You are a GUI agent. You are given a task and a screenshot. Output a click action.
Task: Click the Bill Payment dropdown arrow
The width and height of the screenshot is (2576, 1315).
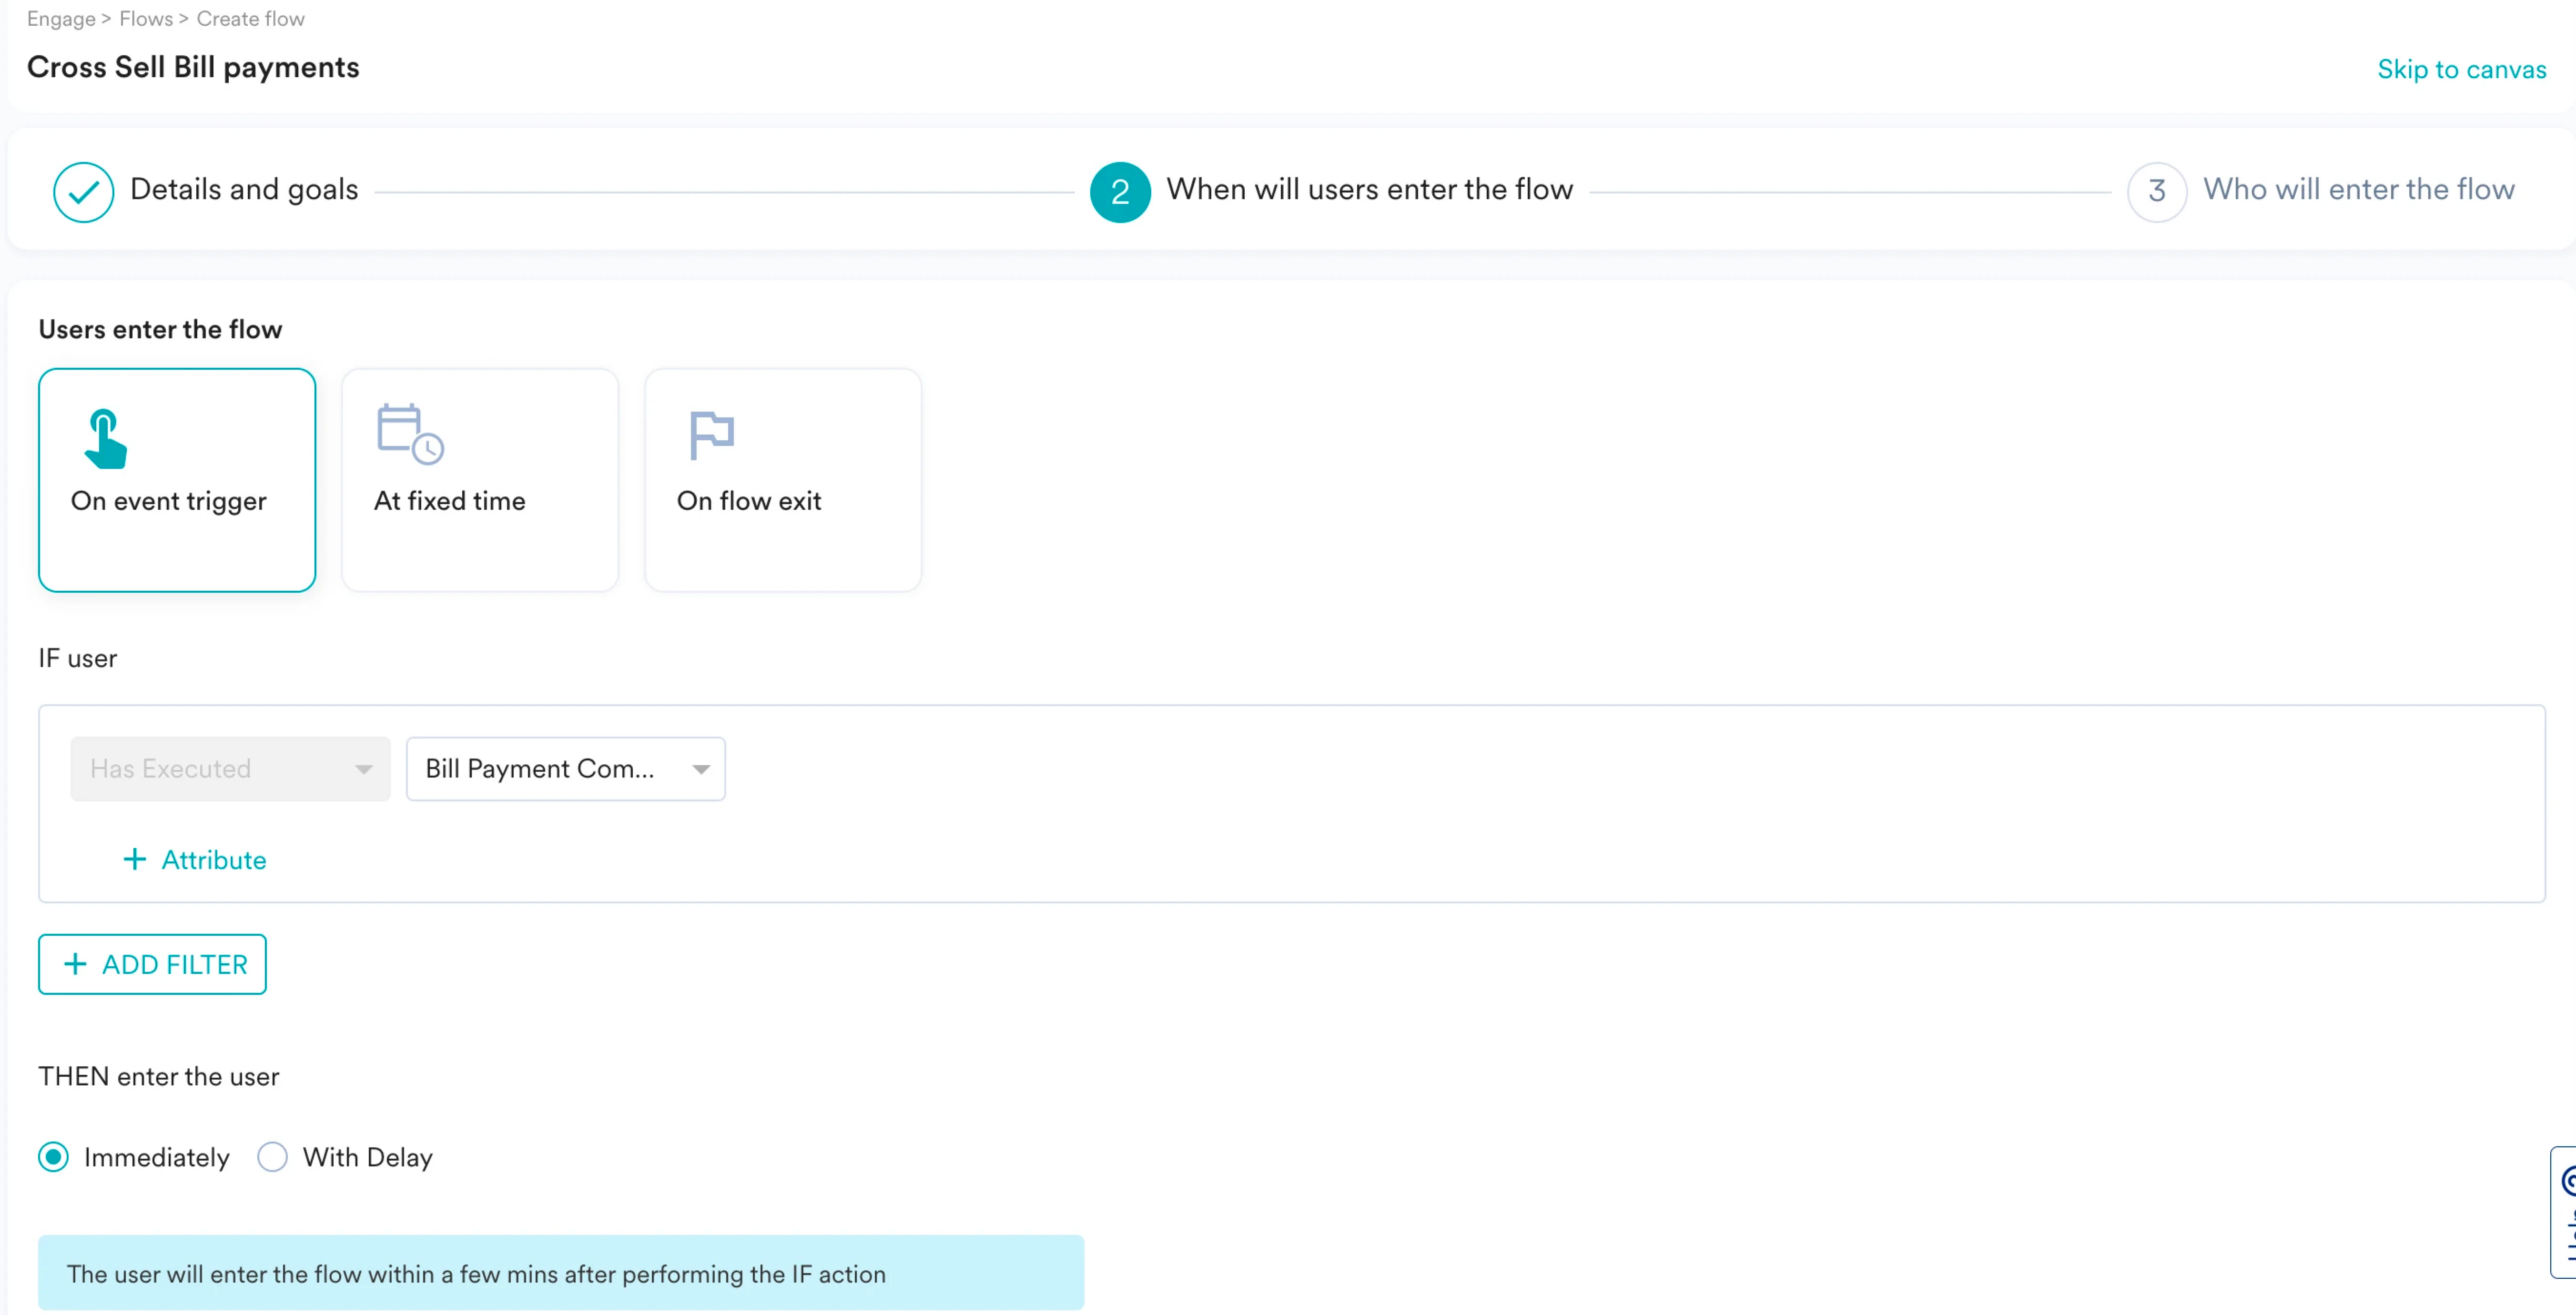[700, 768]
